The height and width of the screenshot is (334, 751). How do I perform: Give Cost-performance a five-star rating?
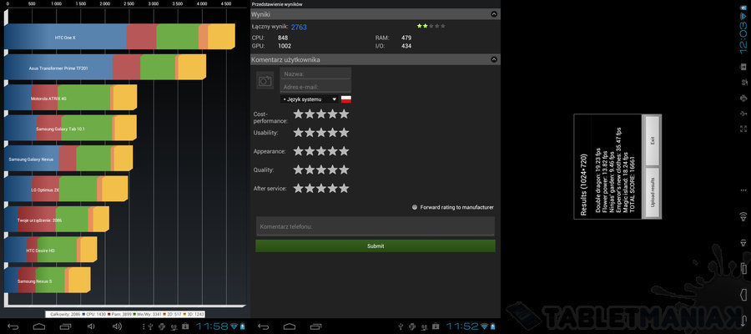click(x=344, y=114)
